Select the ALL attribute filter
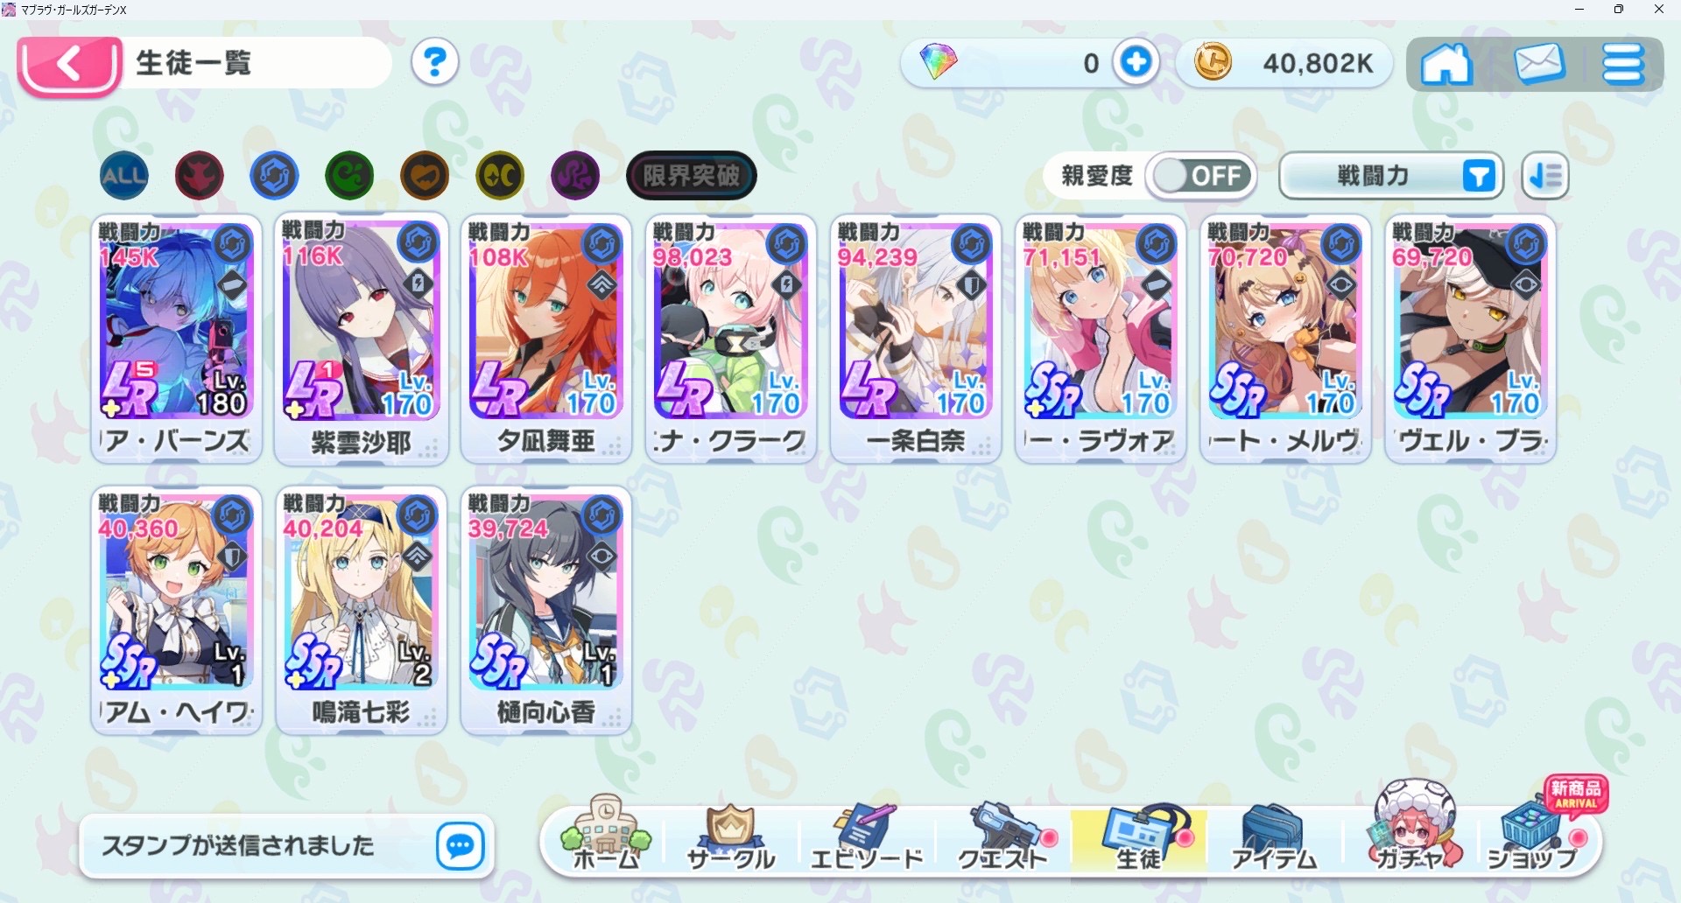Image resolution: width=1681 pixels, height=903 pixels. tap(124, 175)
